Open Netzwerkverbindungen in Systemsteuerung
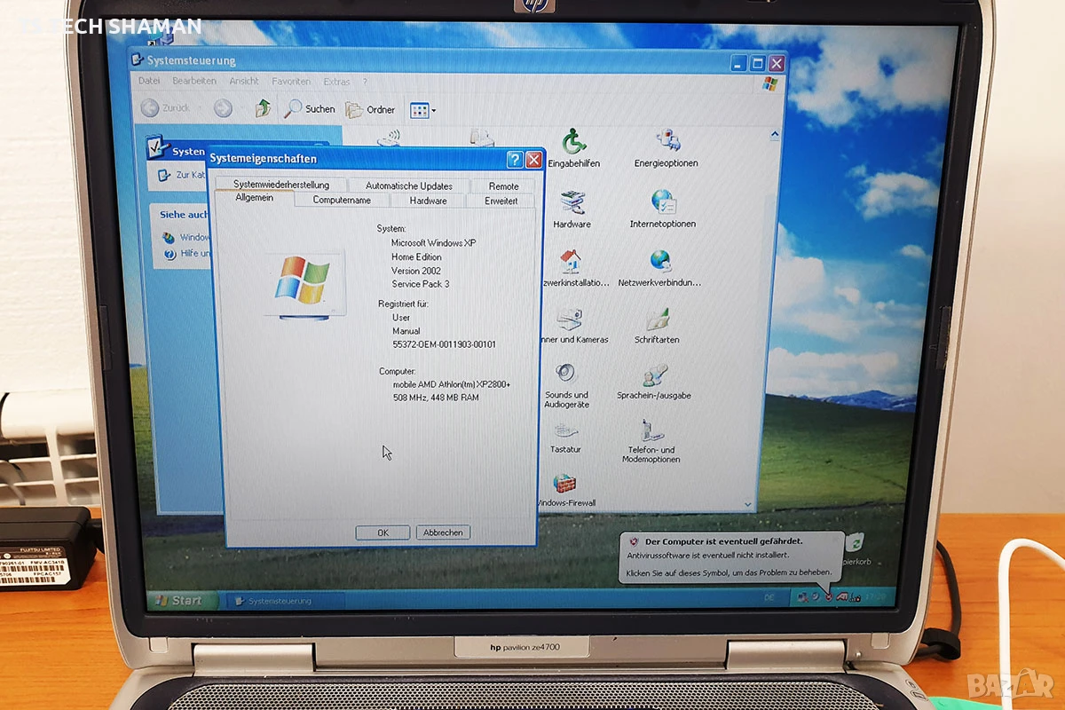Viewport: 1065px width, 710px height. point(659,268)
